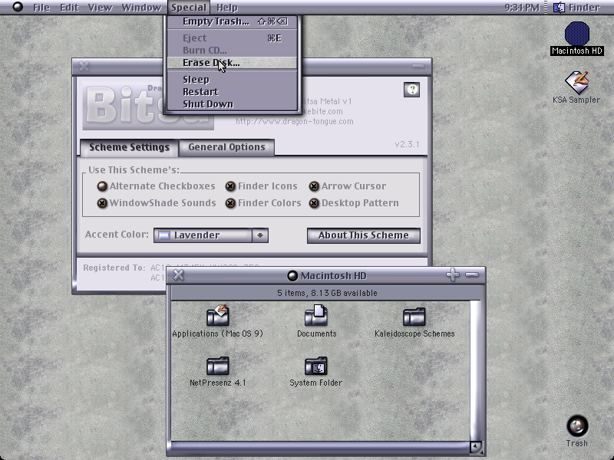Open the Edit menu

click(x=69, y=8)
